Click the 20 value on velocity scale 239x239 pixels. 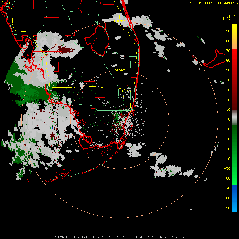tap(228, 100)
